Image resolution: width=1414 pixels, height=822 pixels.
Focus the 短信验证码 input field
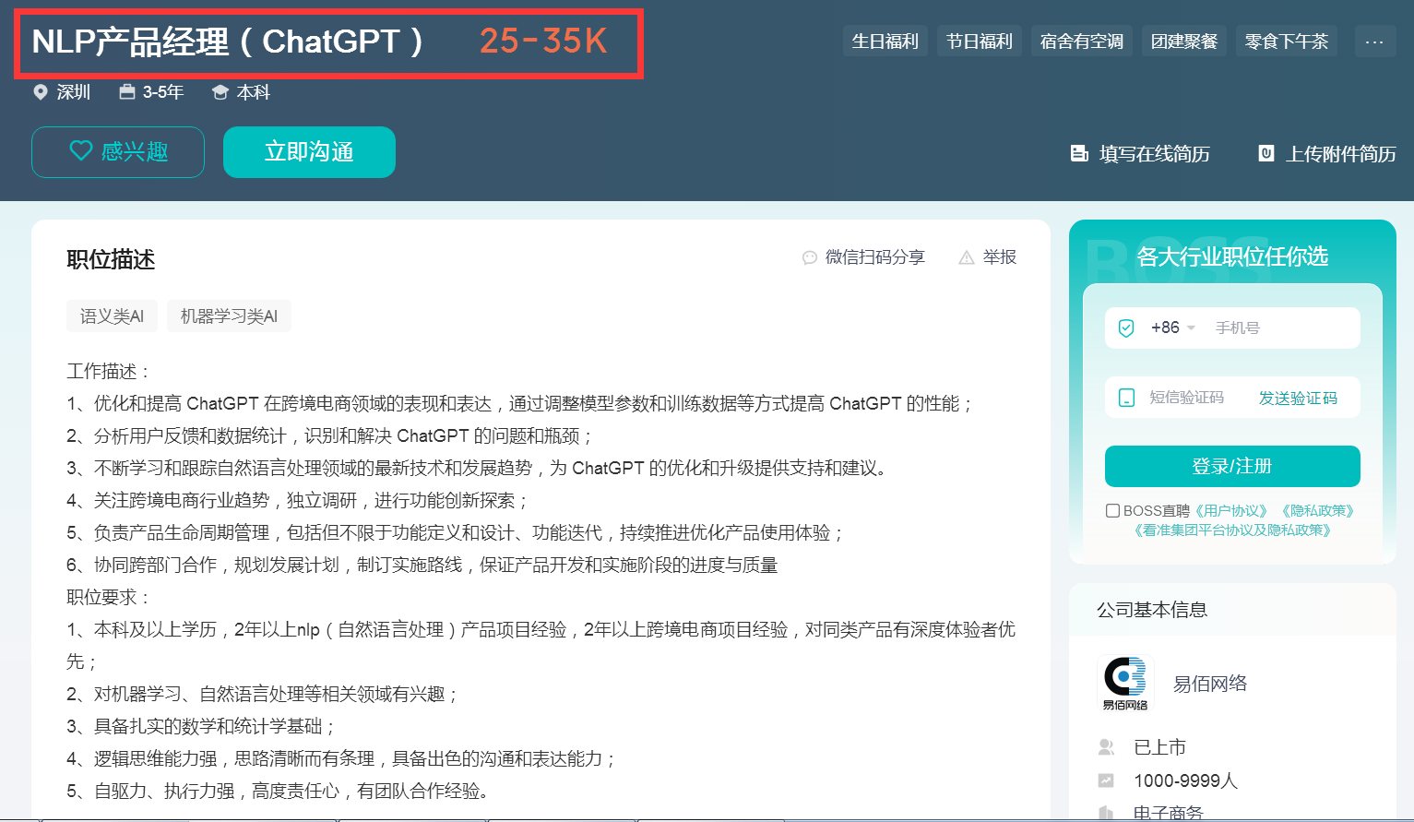(1186, 398)
